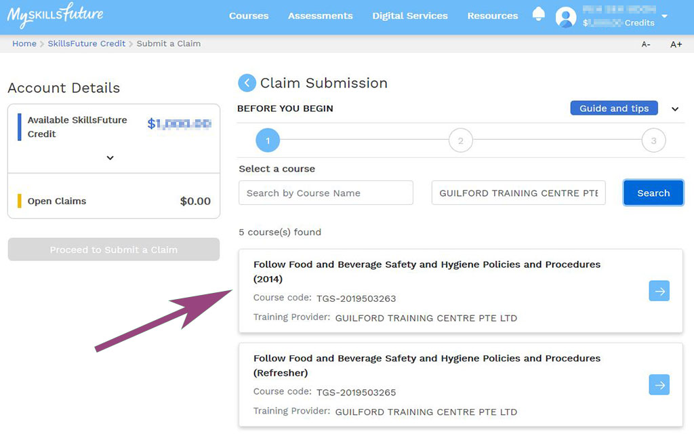Increase font size with A+

pos(676,44)
